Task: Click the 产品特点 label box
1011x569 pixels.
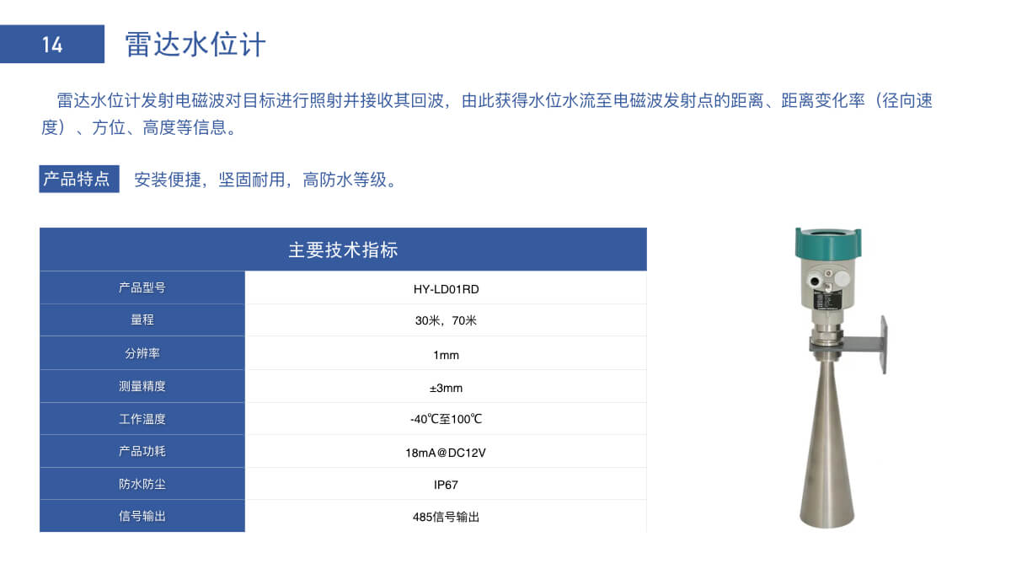Action: [78, 179]
